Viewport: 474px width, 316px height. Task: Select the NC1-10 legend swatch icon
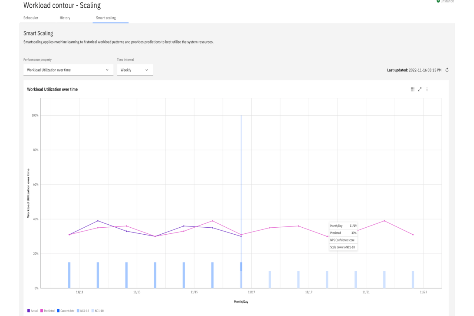[x=93, y=311]
